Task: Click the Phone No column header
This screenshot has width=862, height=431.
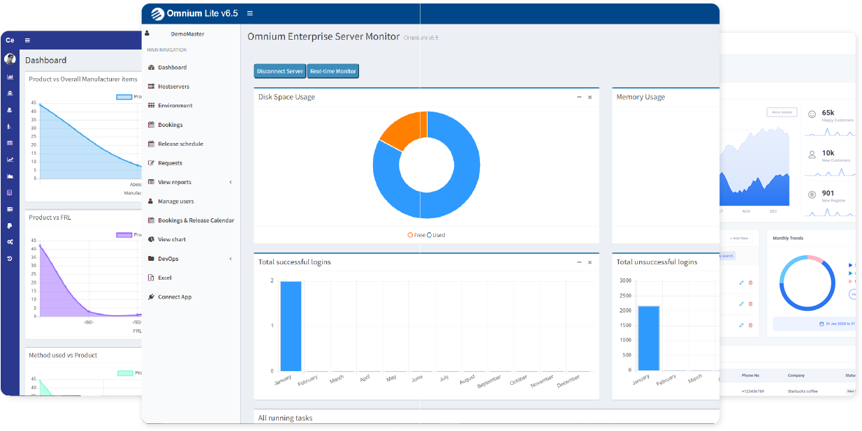Action: 750,375
